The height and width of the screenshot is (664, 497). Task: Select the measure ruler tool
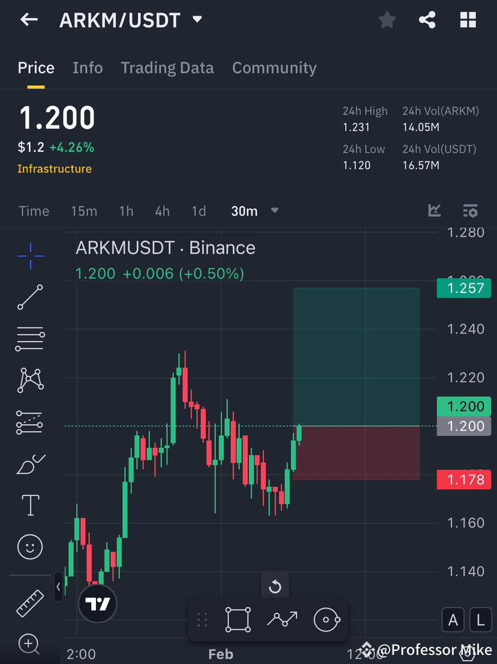[x=30, y=603]
